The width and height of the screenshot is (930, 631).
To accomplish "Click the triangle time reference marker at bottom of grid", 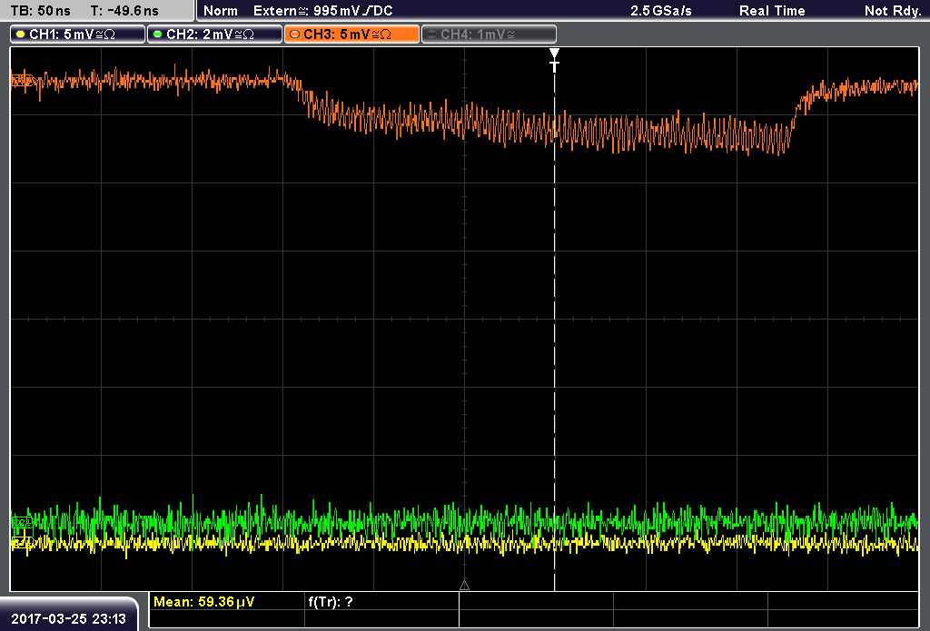I will point(464,586).
